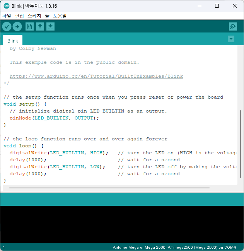Image resolution: width=244 pixels, height=251 pixels.
Task: Click the pinMode(LED_BUILTIN, OUTPUT) line
Action: click(x=54, y=118)
